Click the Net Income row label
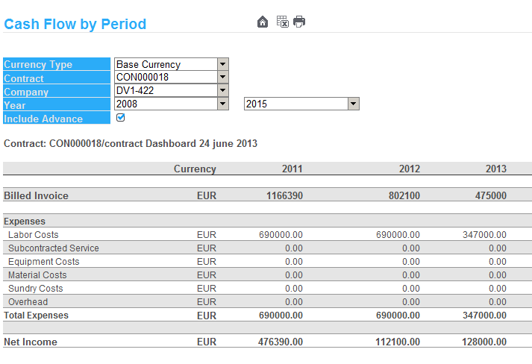 click(31, 342)
